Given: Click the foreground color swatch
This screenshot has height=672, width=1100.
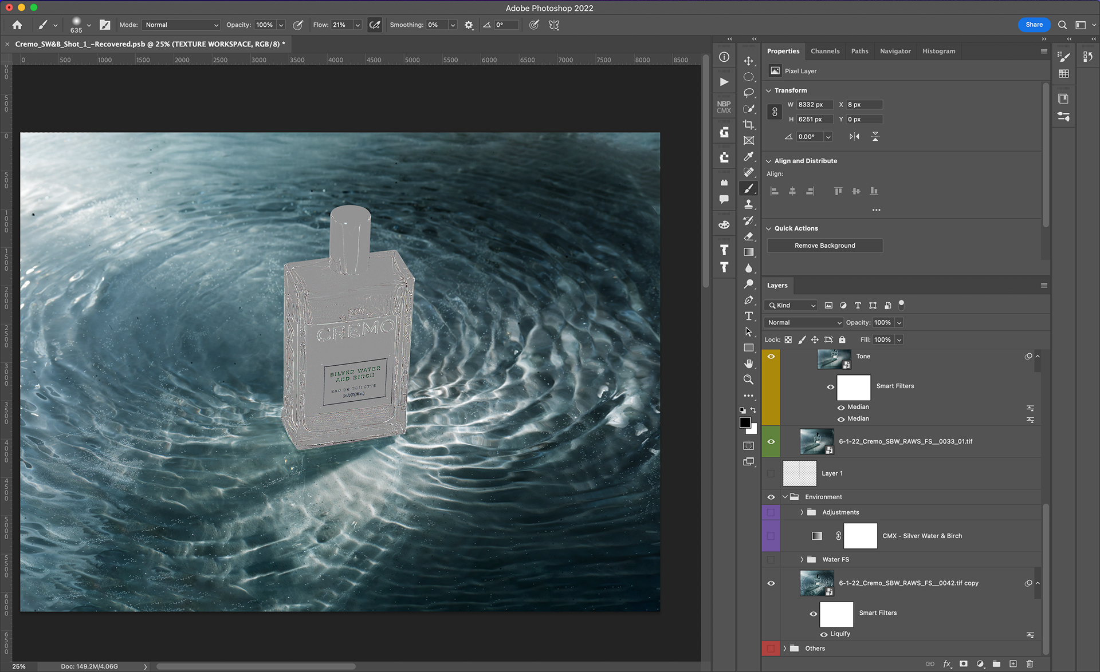Looking at the screenshot, I should coord(745,422).
